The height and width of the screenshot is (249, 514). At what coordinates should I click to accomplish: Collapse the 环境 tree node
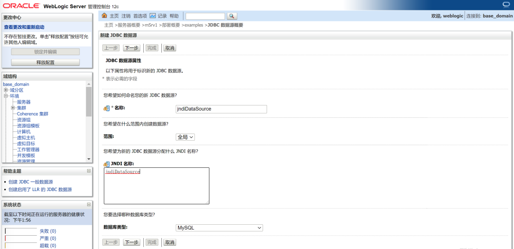click(x=6, y=96)
